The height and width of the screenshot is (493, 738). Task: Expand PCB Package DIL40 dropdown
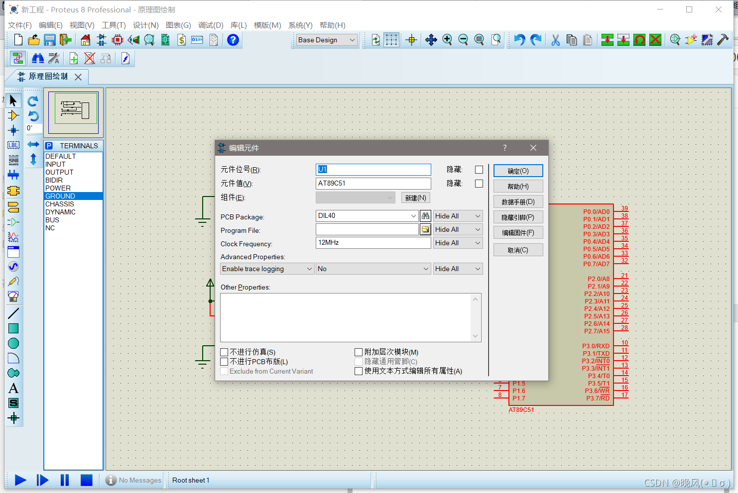(413, 216)
